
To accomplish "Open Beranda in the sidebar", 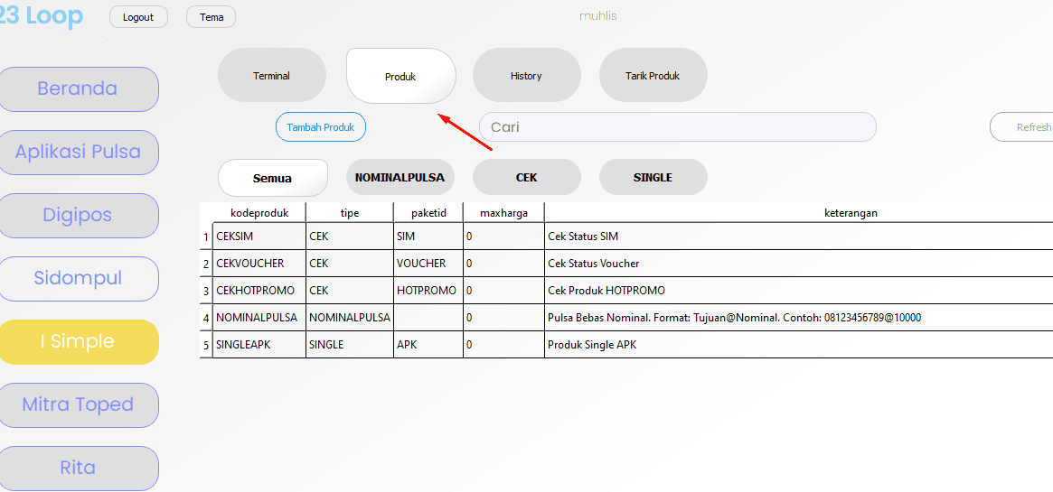I will (x=77, y=88).
